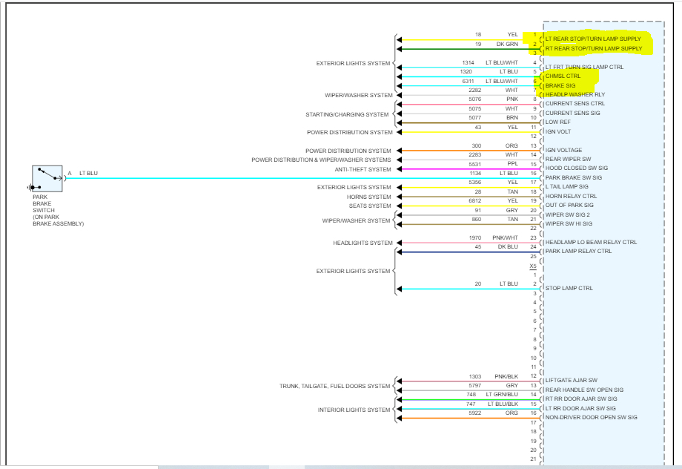Click the magenta PPL wire number 5531

(x=474, y=164)
